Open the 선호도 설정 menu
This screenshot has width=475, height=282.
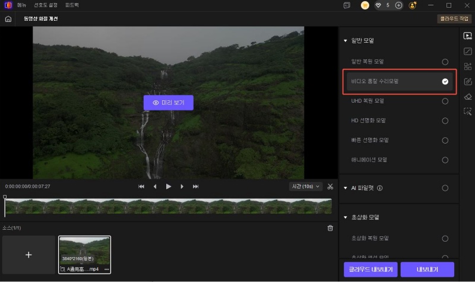point(46,5)
